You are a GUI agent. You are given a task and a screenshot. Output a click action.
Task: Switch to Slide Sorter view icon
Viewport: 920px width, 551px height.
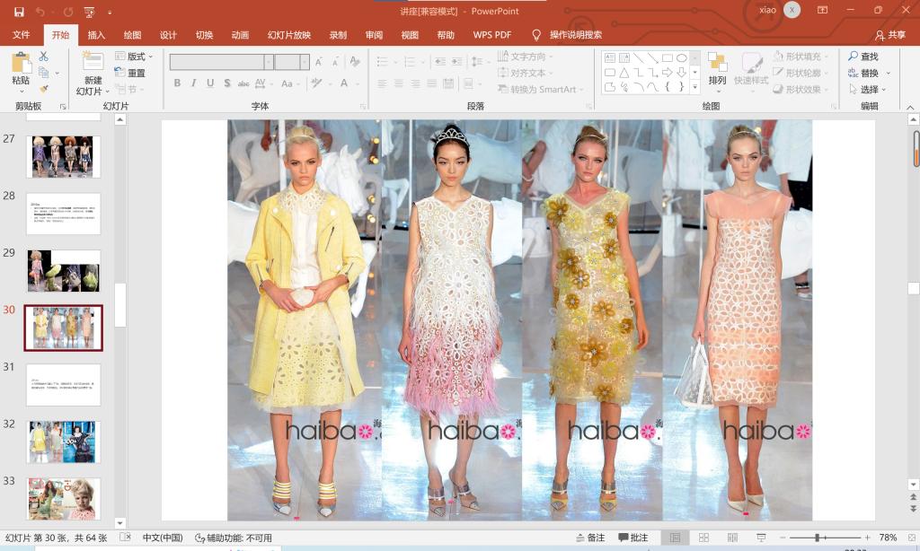point(703,538)
